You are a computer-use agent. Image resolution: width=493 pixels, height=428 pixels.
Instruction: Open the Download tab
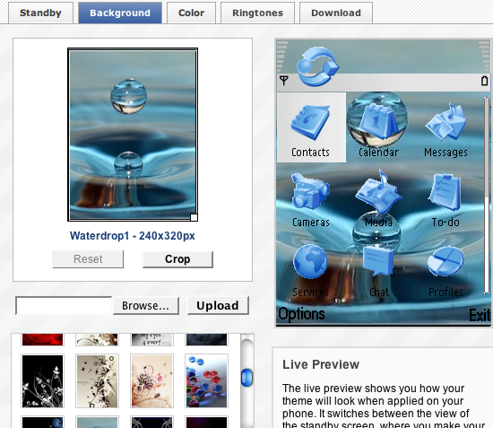336,13
